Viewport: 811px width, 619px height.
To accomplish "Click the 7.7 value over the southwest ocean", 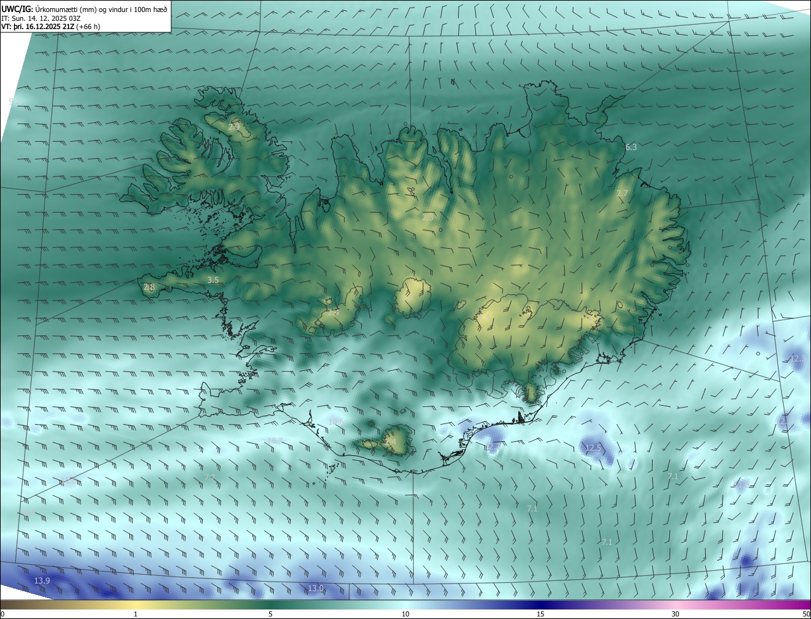I will point(211,477).
